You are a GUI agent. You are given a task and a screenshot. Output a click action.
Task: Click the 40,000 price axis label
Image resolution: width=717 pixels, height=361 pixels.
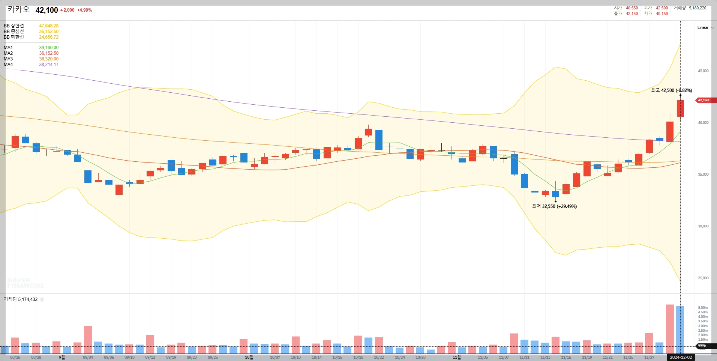coord(703,123)
